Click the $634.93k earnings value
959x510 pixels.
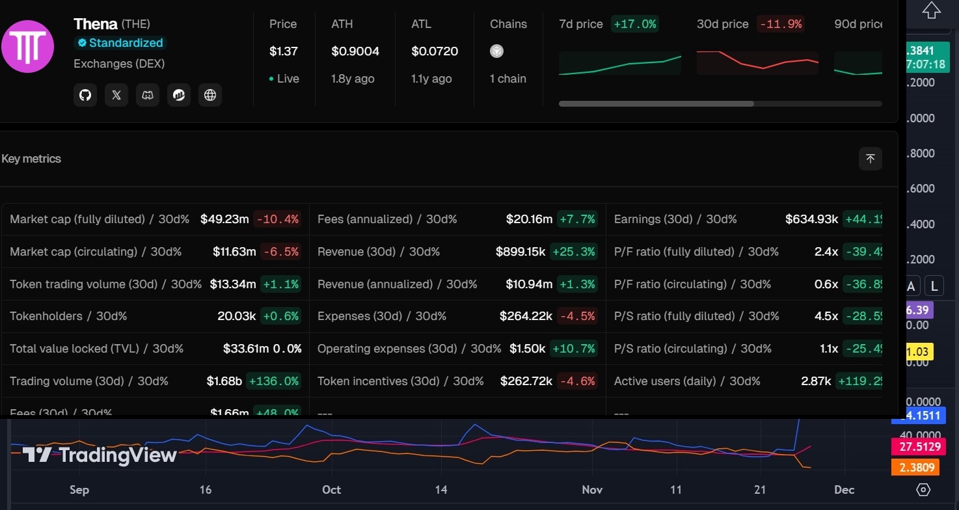[x=811, y=219]
